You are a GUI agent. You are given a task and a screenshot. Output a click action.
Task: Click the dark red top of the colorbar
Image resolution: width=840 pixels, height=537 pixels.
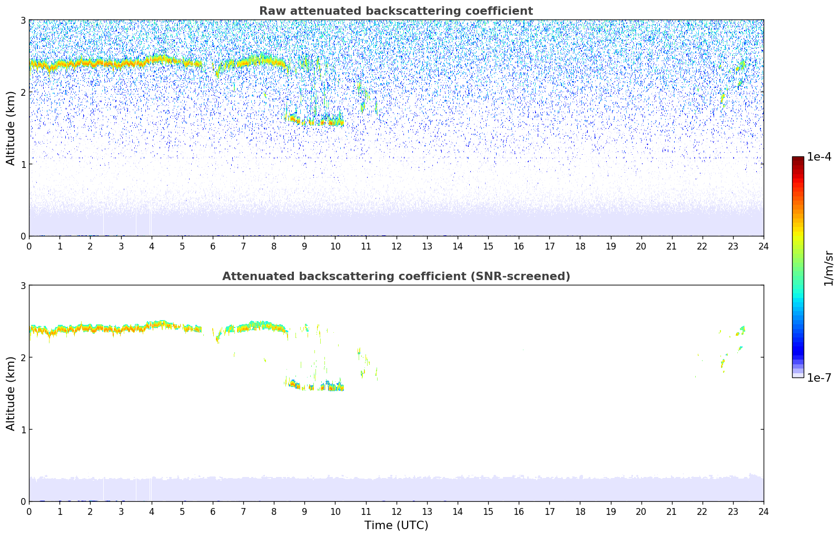(x=797, y=160)
